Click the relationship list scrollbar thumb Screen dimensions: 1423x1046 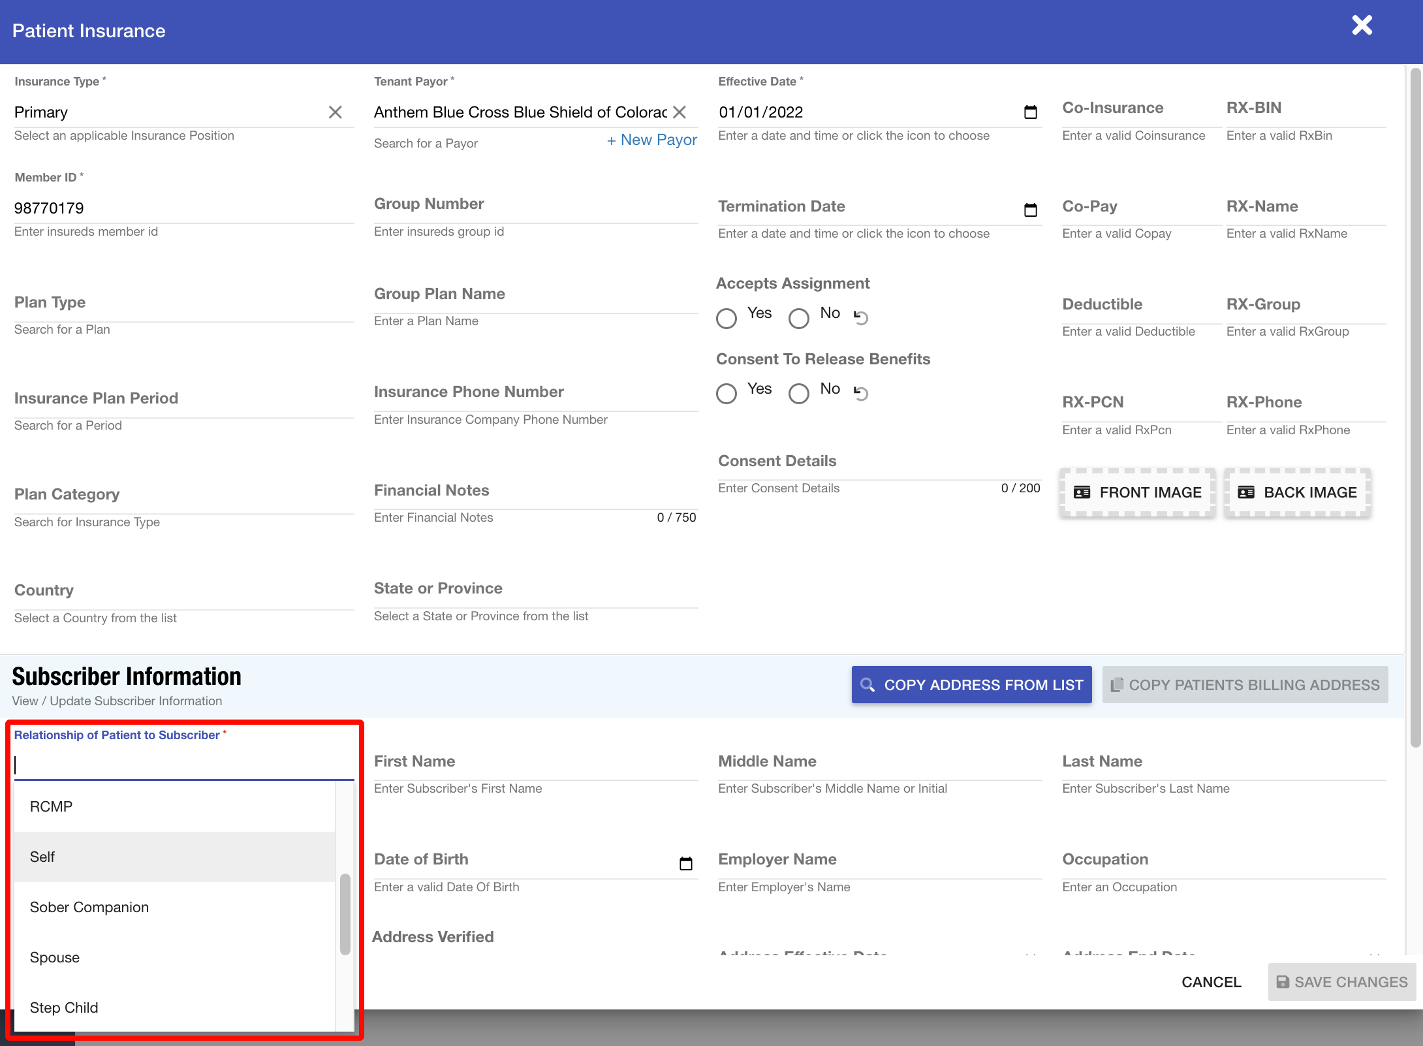pos(345,914)
